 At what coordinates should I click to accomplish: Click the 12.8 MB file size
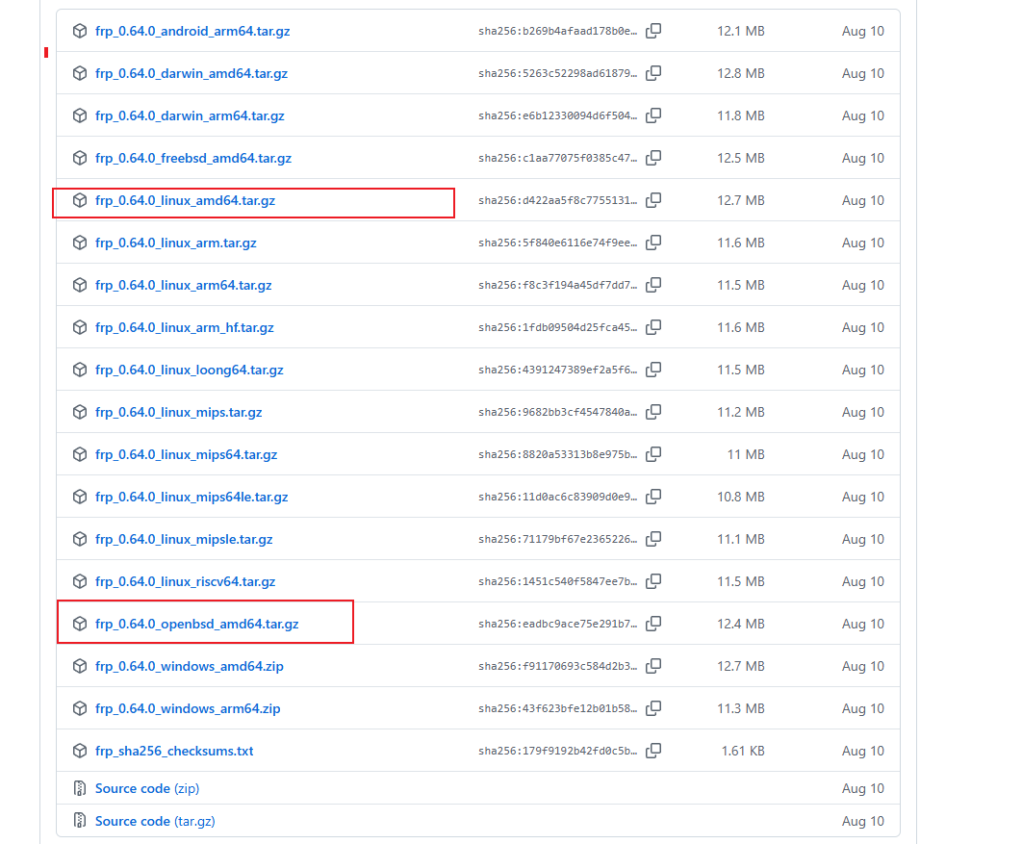(x=741, y=73)
